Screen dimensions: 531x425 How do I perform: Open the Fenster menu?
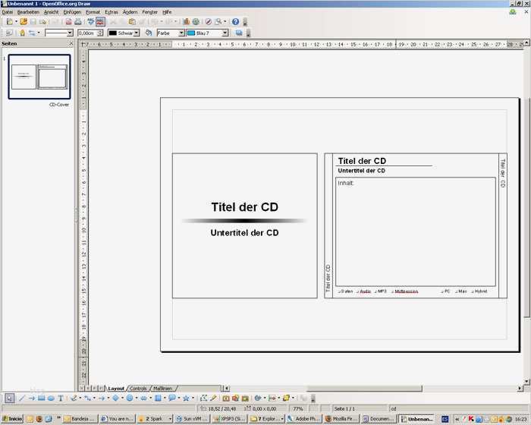coord(149,12)
